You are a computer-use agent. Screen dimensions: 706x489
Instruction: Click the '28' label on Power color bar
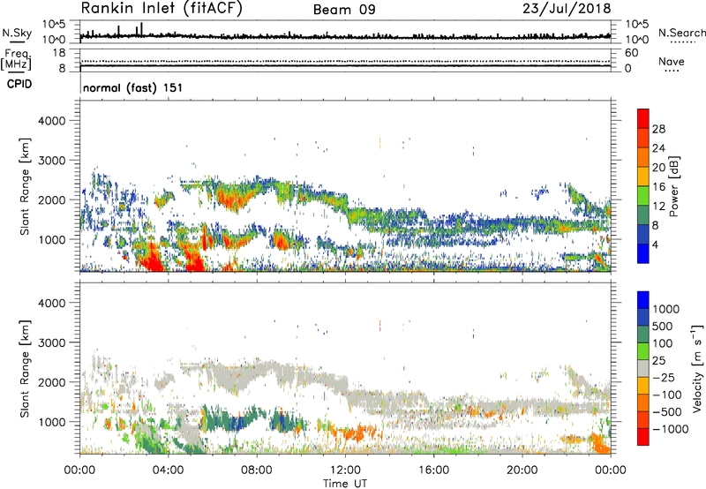658,129
